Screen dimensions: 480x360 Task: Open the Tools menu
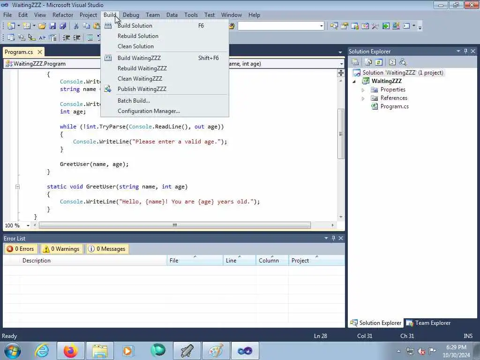(x=191, y=15)
